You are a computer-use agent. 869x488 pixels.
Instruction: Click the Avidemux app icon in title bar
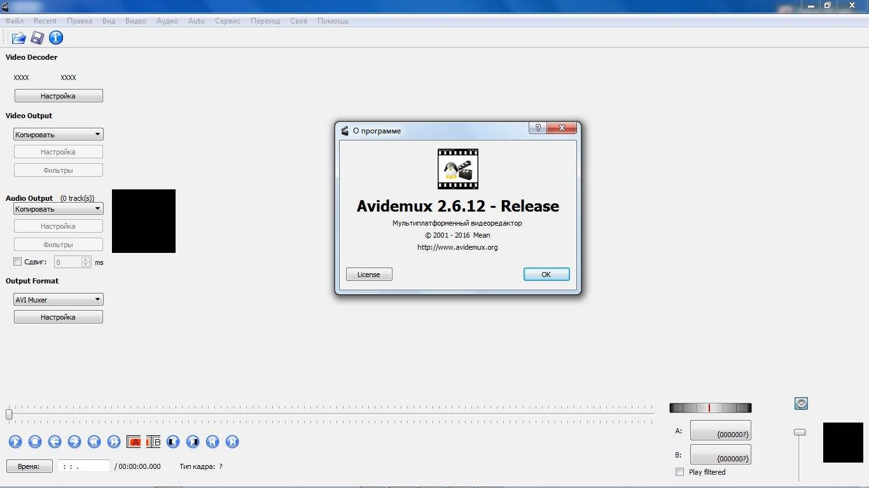click(x=5, y=6)
